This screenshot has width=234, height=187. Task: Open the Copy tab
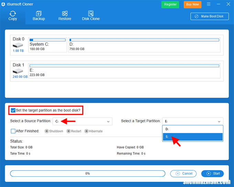pyautogui.click(x=13, y=16)
